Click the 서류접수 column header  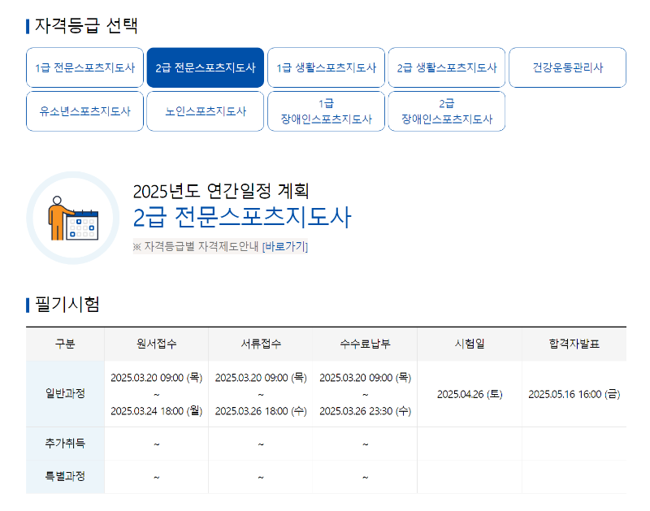pyautogui.click(x=261, y=344)
